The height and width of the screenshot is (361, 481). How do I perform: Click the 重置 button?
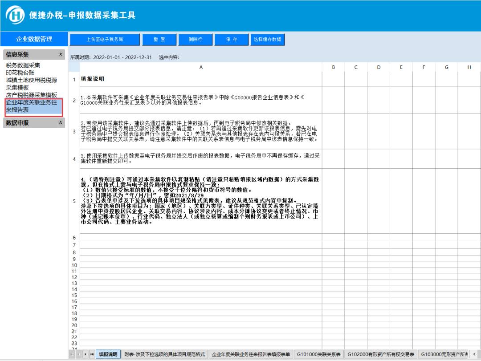coord(159,39)
